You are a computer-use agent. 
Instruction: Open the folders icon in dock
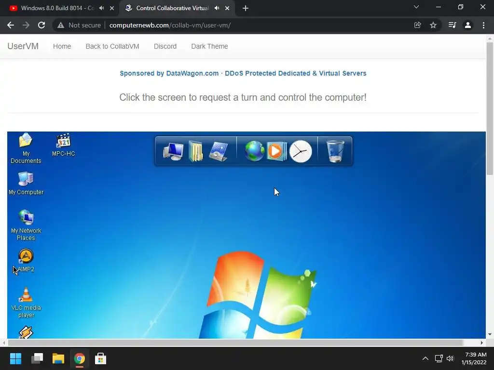click(196, 151)
